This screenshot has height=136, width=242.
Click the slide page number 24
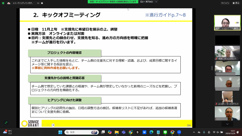(x=189, y=125)
